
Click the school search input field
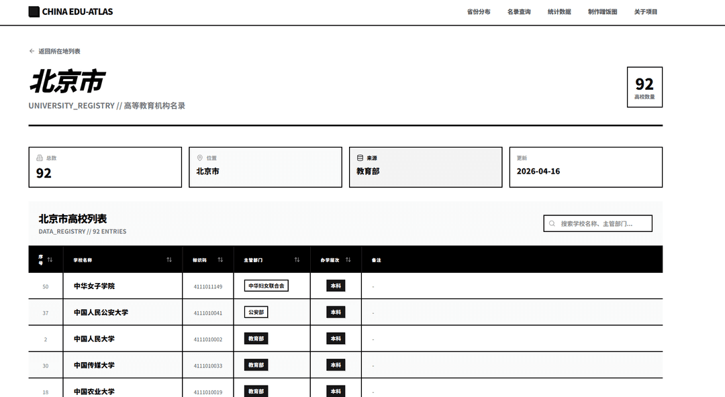[x=597, y=223]
